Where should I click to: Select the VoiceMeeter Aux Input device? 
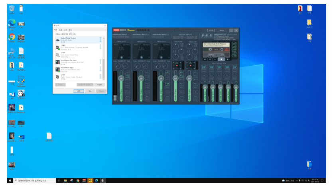tap(79, 62)
